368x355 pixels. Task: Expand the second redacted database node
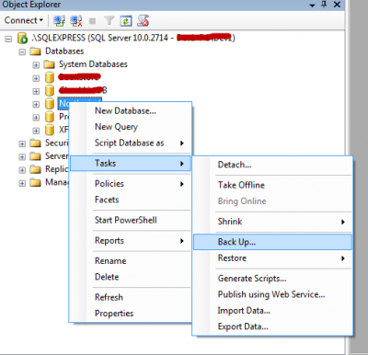(x=36, y=91)
